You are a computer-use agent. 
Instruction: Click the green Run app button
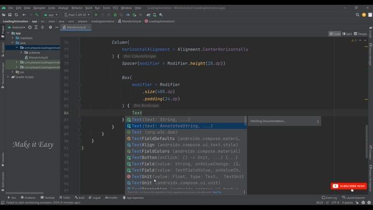[x=96, y=15]
